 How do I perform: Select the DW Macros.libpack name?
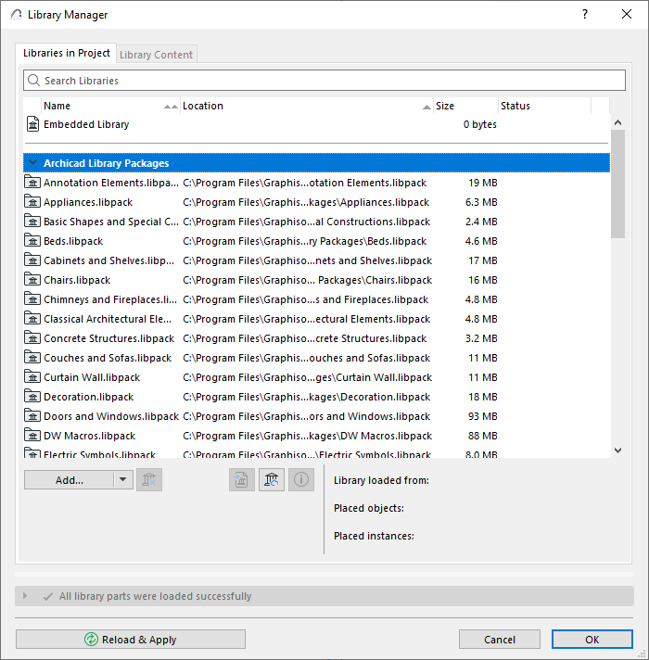(89, 436)
